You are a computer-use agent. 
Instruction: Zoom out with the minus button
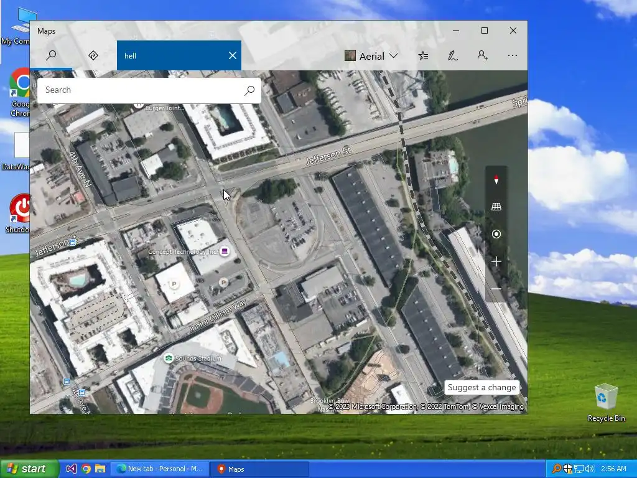click(x=496, y=289)
